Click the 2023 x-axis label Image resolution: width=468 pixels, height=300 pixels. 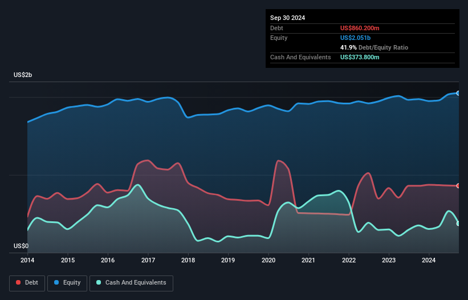click(x=389, y=260)
